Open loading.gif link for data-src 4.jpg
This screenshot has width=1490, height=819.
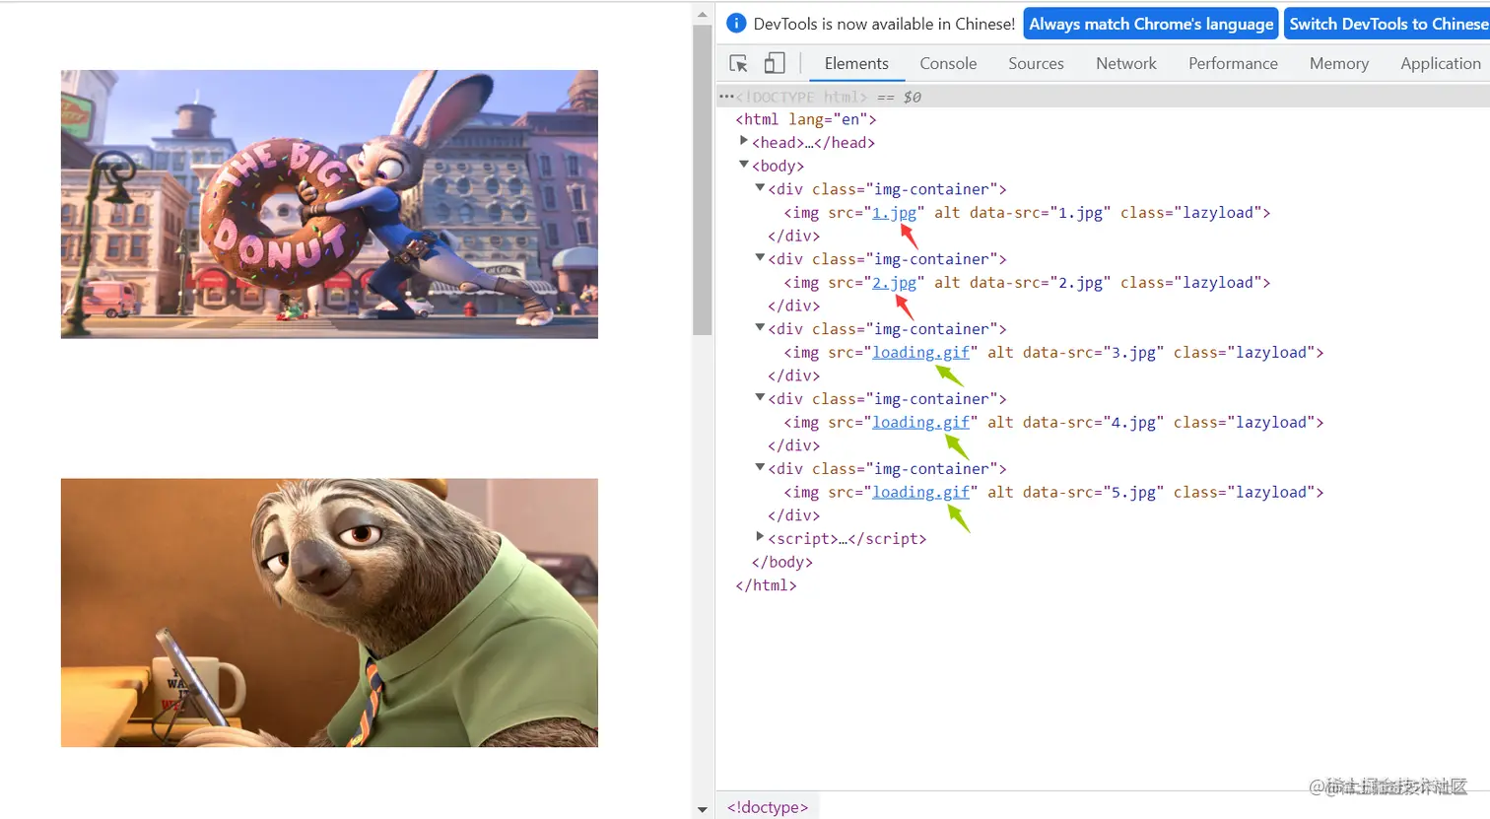click(920, 423)
